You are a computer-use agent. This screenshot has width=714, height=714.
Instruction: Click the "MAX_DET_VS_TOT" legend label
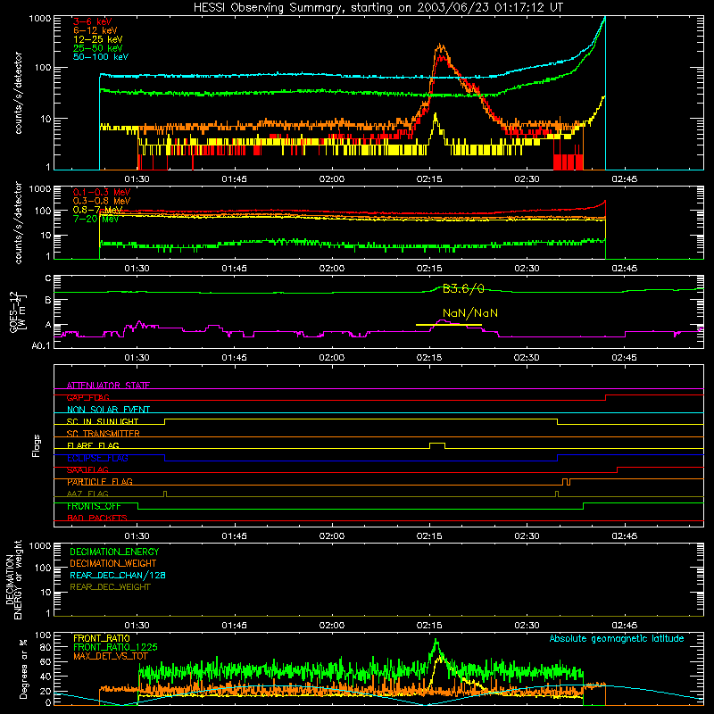click(111, 656)
